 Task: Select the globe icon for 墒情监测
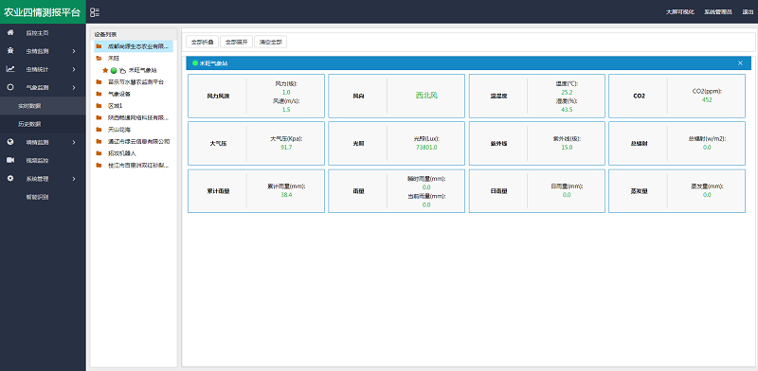click(10, 142)
